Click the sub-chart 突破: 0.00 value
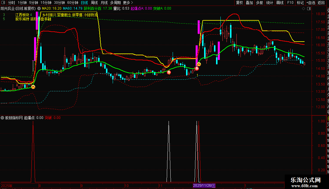Screen dimensions: 329x189 (x=53, y=118)
